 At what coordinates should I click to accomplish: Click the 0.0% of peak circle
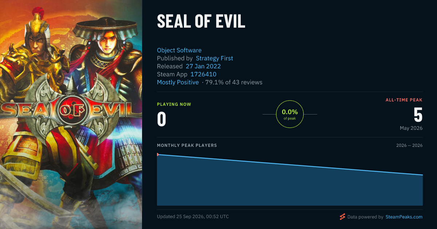[290, 114]
